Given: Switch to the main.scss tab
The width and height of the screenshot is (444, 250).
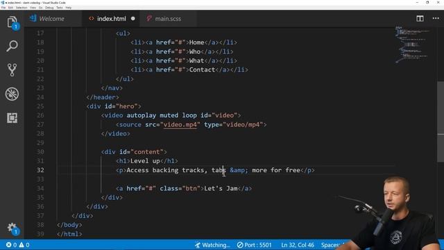Looking at the screenshot, I should tap(168, 19).
